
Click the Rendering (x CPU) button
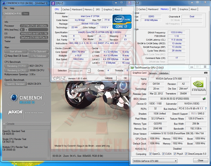coord(16,70)
